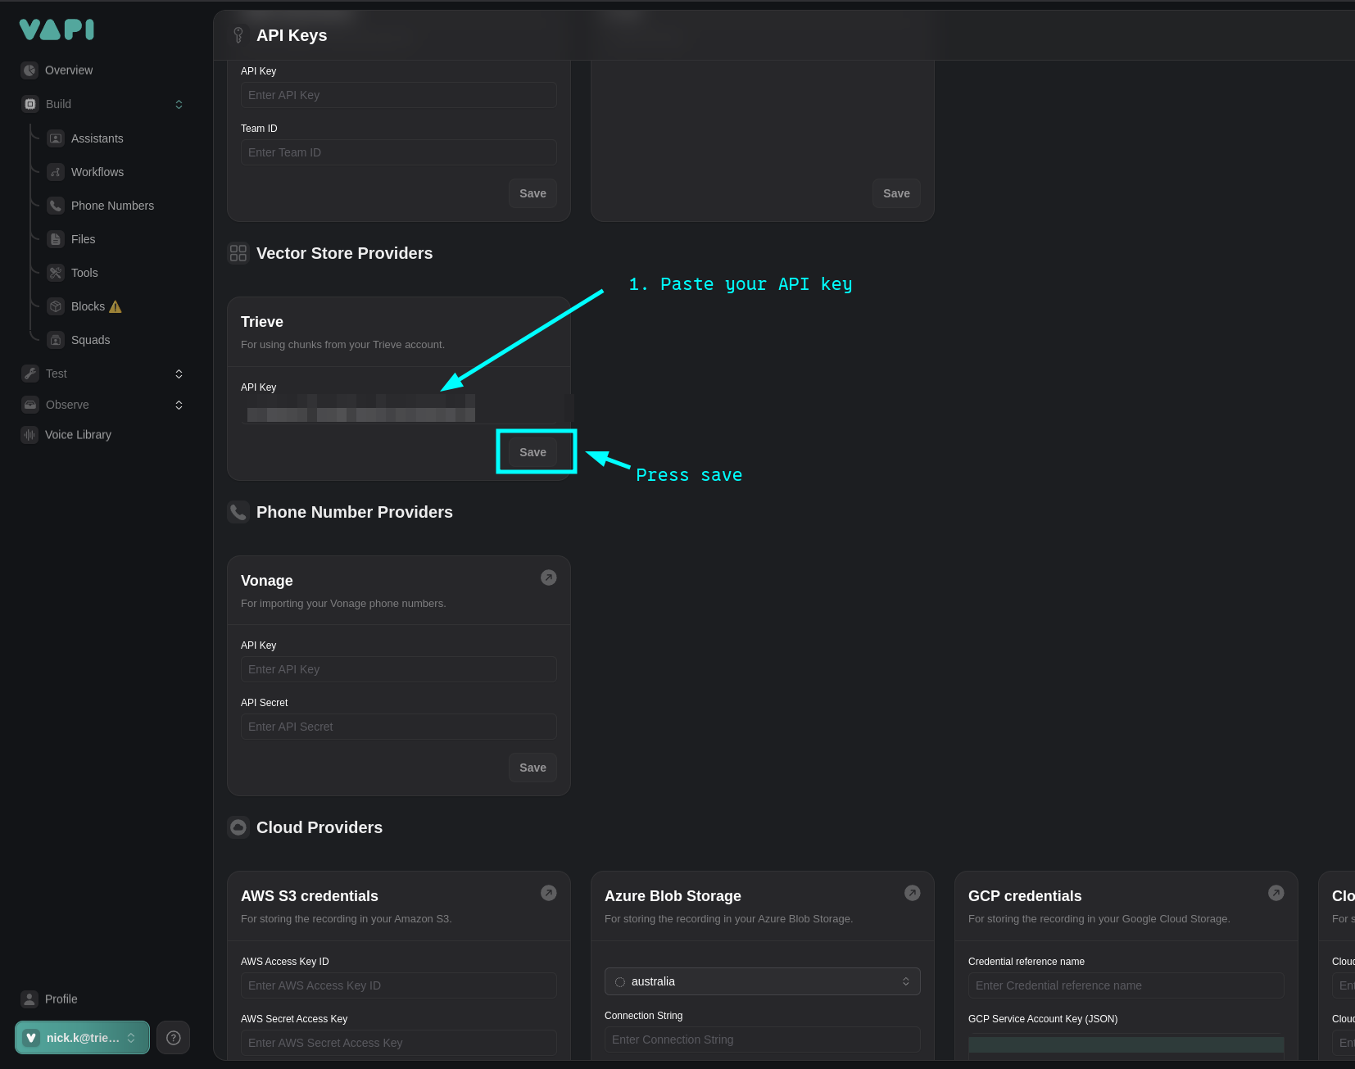Save the Vonage credentials
Viewport: 1355px width, 1069px height.
pos(532,768)
